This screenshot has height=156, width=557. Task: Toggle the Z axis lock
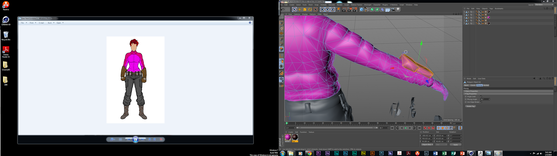pyautogui.click(x=332, y=9)
